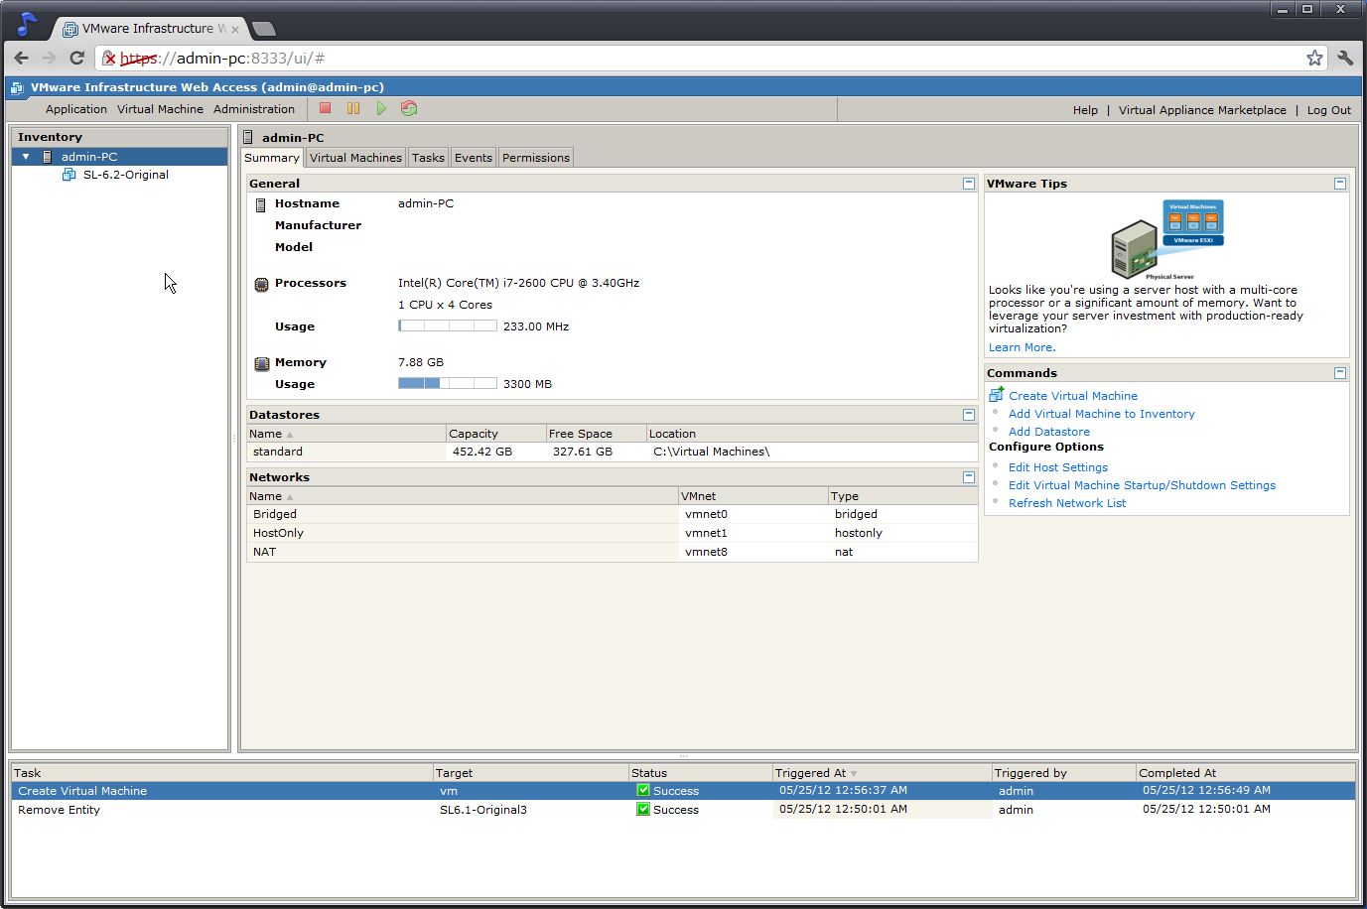Click the Memory chip icon

click(261, 363)
